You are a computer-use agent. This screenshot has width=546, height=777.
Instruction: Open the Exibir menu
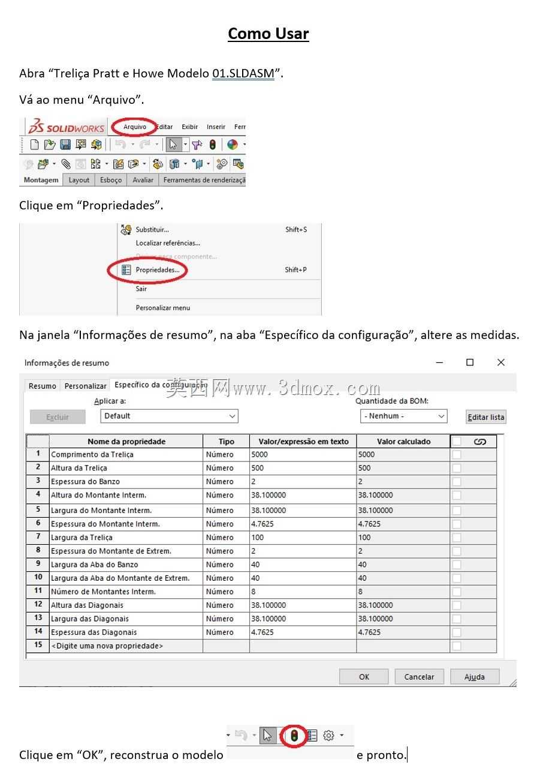[189, 127]
